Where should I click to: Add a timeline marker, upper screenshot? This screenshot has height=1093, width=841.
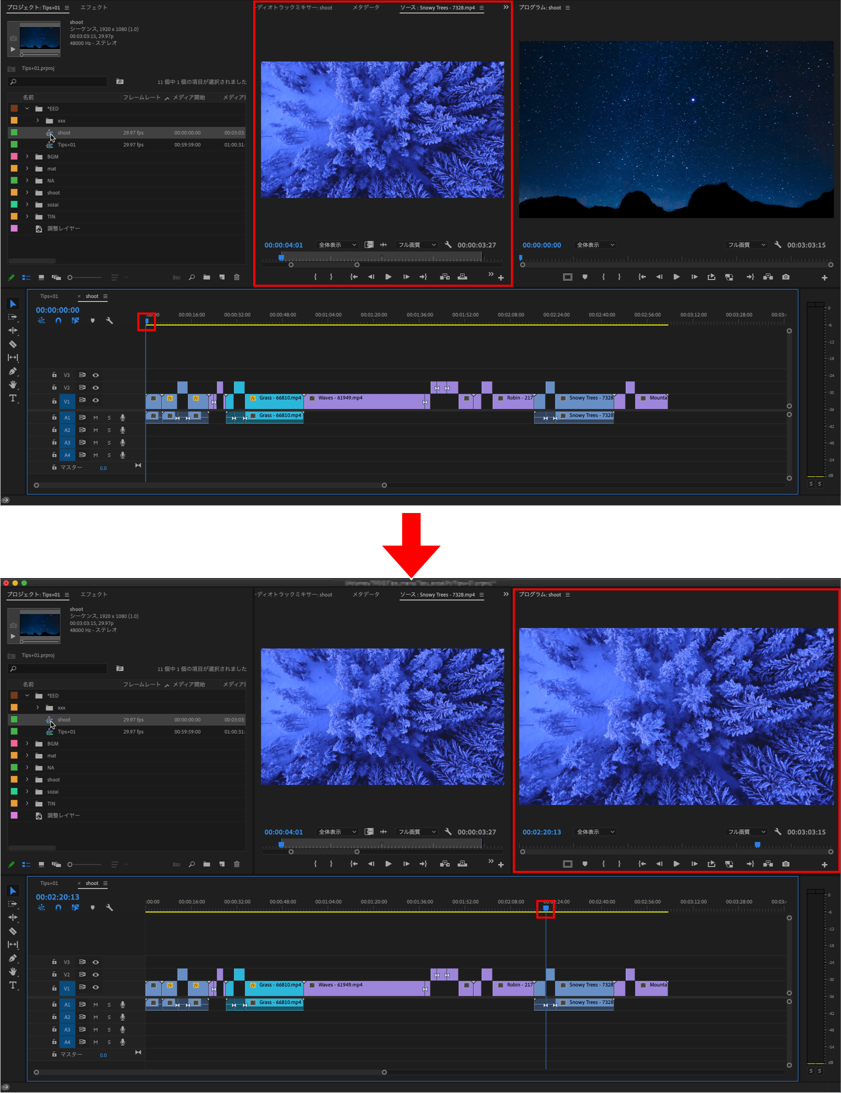93,320
